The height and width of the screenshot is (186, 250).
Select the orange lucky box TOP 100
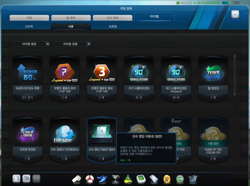tap(64, 79)
